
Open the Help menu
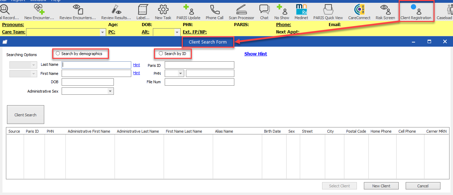click(x=56, y=1)
